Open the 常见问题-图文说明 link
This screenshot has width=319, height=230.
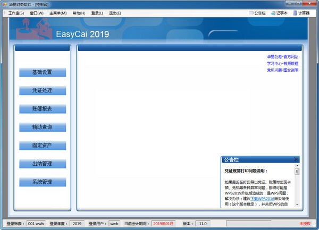(x=283, y=70)
